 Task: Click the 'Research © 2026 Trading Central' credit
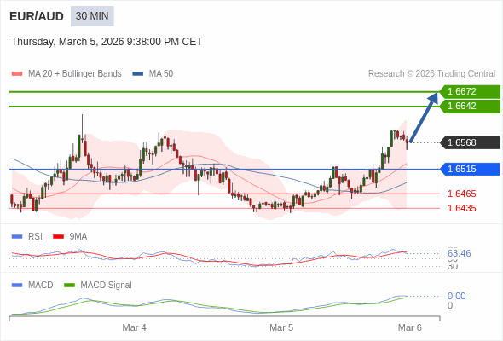pos(431,74)
